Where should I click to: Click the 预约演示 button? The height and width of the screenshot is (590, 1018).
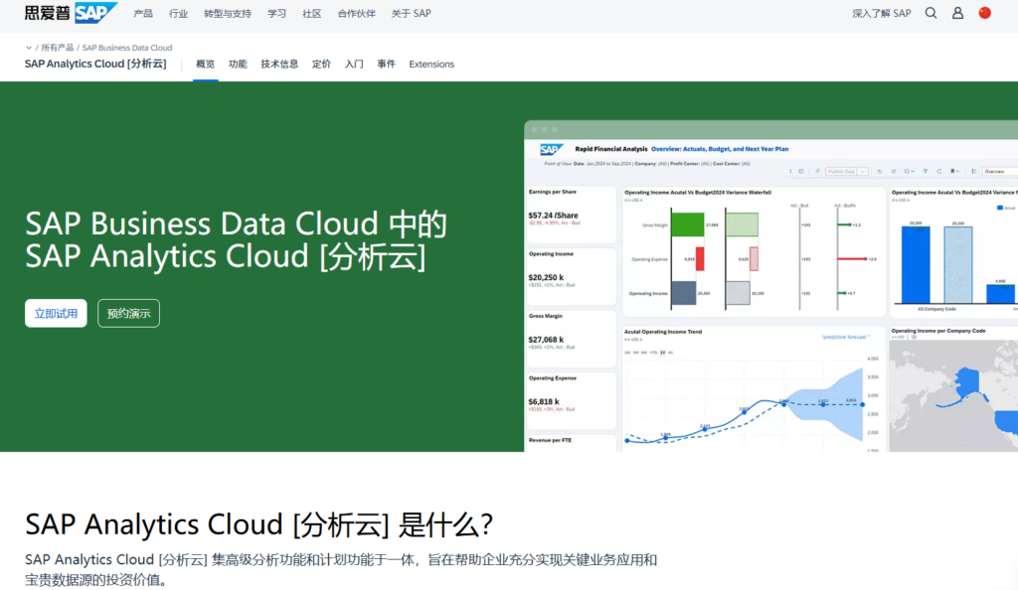[x=128, y=313]
